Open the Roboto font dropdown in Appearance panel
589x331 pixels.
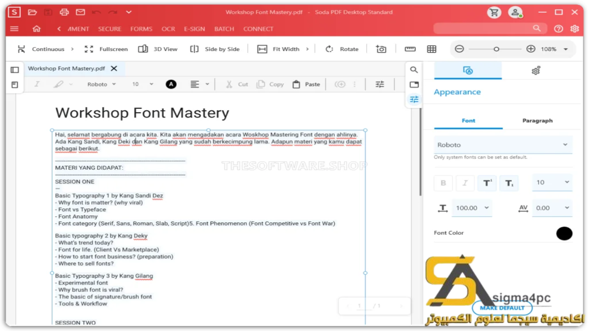pos(503,145)
